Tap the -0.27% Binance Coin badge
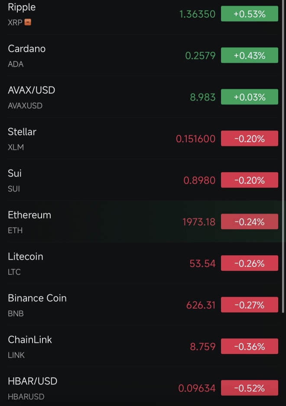The height and width of the screenshot is (406, 286). tap(250, 305)
